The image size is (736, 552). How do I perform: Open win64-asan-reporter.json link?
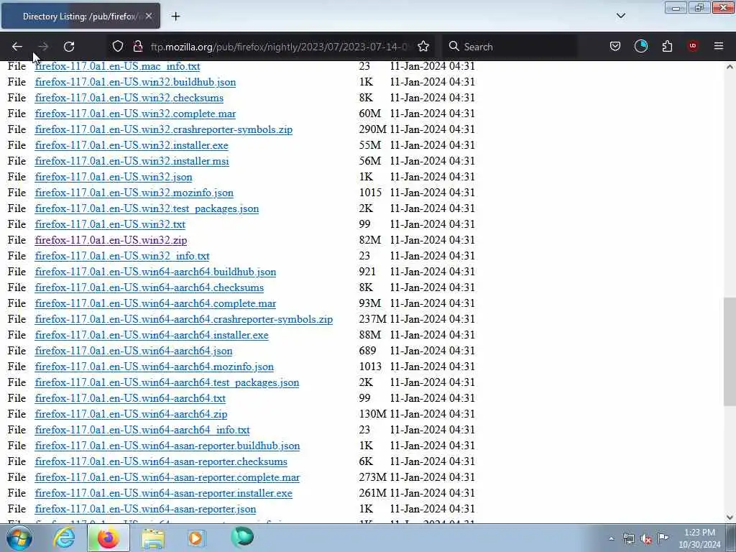tap(145, 510)
